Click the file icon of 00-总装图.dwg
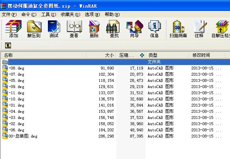 coord(5,136)
